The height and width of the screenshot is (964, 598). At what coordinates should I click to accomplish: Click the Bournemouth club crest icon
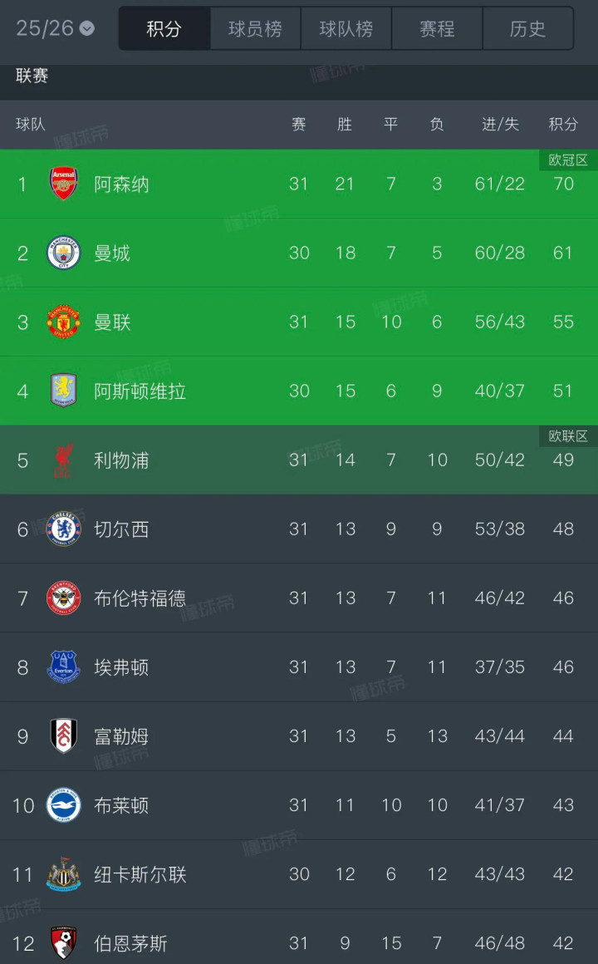(x=64, y=942)
